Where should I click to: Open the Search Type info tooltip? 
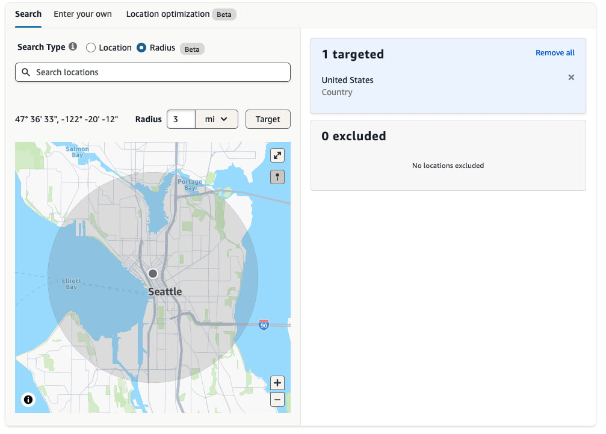coord(73,46)
